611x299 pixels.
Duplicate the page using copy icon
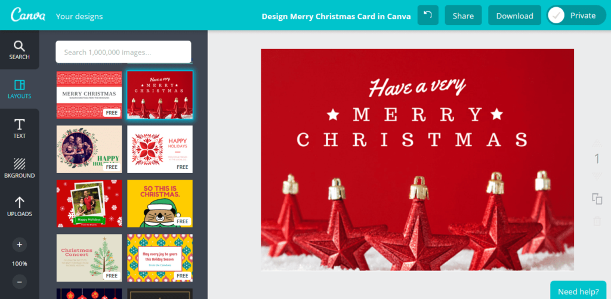click(x=597, y=199)
